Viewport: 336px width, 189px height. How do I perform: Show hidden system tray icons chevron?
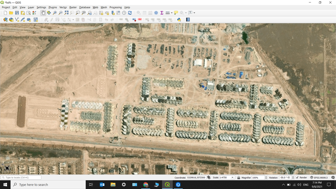tap(283, 185)
